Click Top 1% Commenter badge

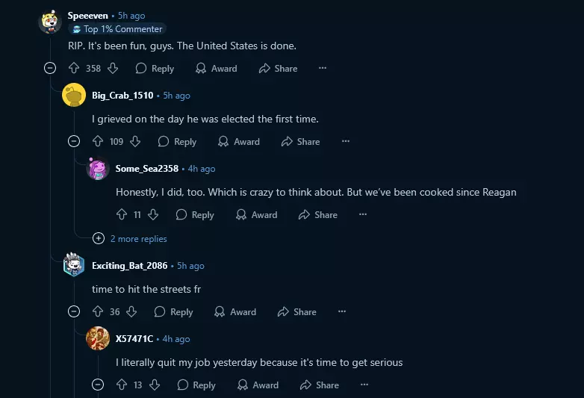[x=117, y=29]
